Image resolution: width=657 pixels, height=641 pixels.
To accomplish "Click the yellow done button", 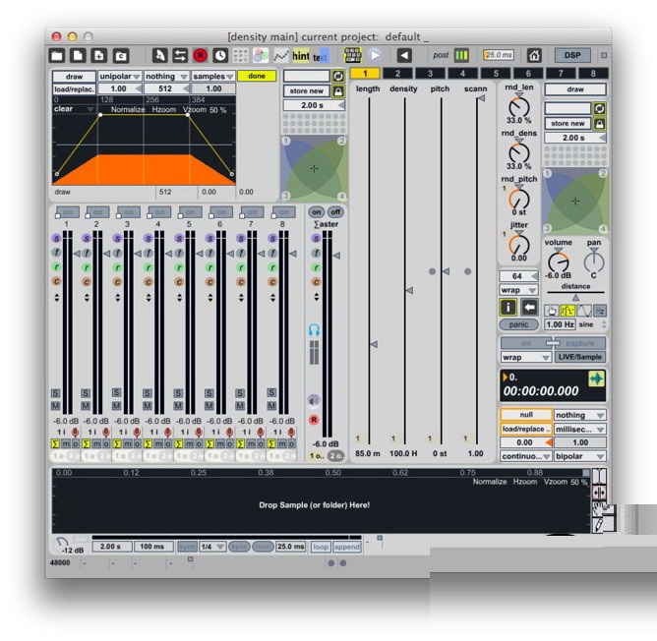I will tap(257, 76).
